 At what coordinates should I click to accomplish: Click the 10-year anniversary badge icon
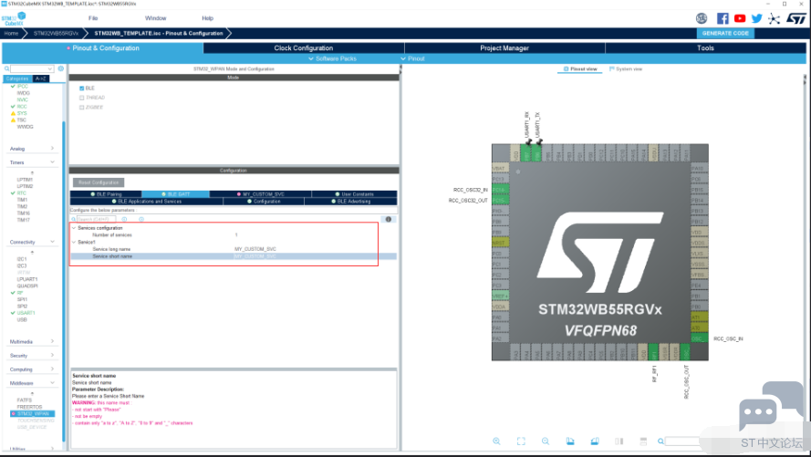pyautogui.click(x=702, y=18)
